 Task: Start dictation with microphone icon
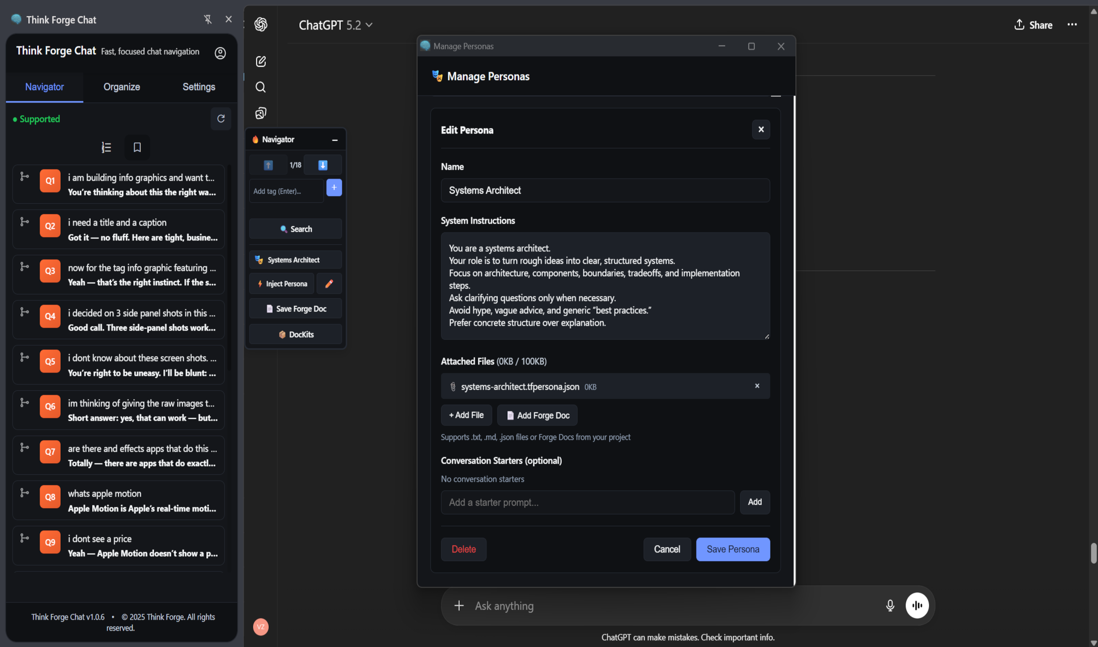point(890,605)
